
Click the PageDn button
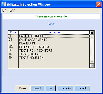[66, 88]
